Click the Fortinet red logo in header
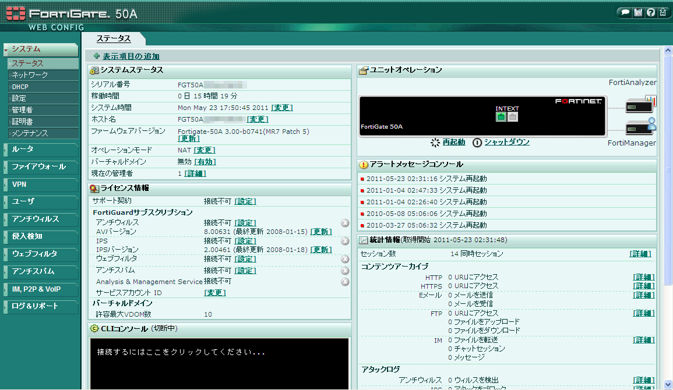This screenshot has height=390, width=673. click(x=16, y=13)
